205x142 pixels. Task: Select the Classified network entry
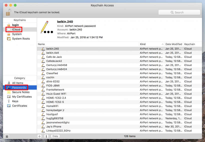[x=119, y=73]
